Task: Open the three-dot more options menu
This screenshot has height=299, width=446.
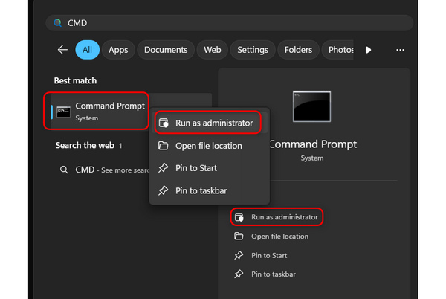Action: click(x=400, y=50)
